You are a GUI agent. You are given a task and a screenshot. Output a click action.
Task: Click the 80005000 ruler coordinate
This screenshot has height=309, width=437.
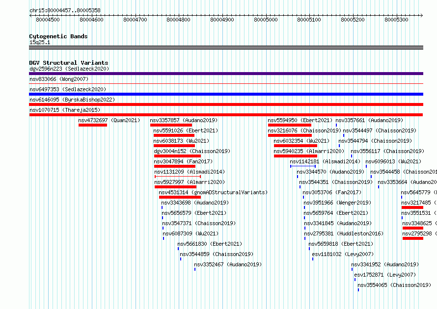(266, 20)
